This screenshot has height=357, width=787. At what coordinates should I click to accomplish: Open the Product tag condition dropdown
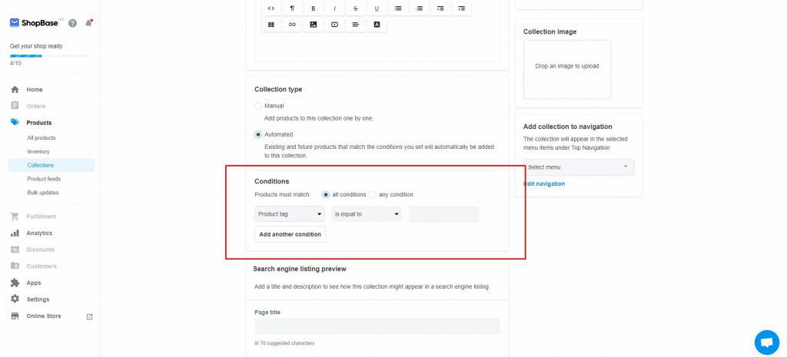[290, 214]
